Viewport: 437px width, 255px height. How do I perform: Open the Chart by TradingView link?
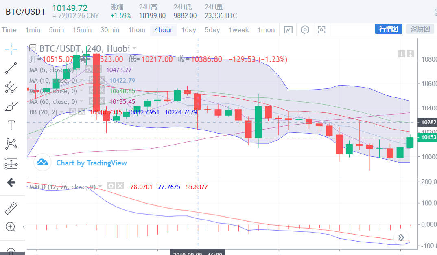tap(92, 163)
